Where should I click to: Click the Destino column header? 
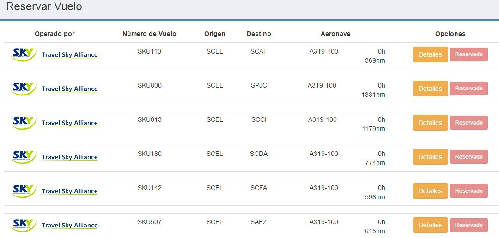[x=259, y=34]
